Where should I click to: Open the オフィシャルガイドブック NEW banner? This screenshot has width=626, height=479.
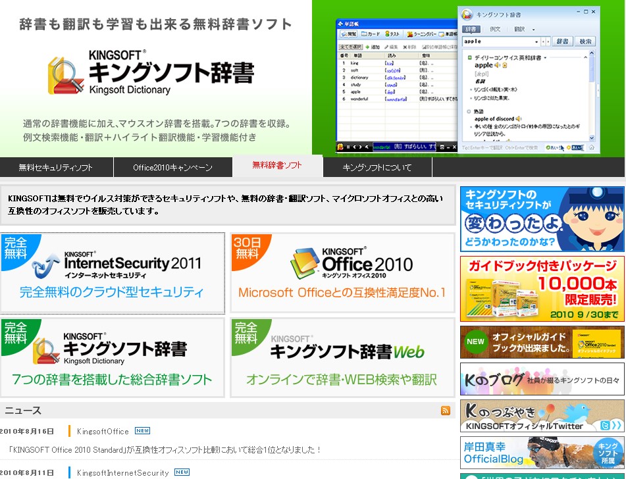click(x=542, y=342)
